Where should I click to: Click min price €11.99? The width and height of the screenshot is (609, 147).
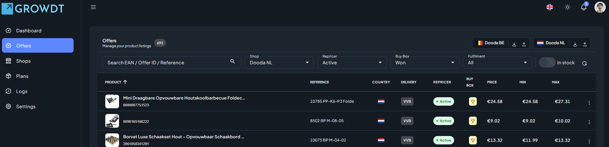pos(530,140)
